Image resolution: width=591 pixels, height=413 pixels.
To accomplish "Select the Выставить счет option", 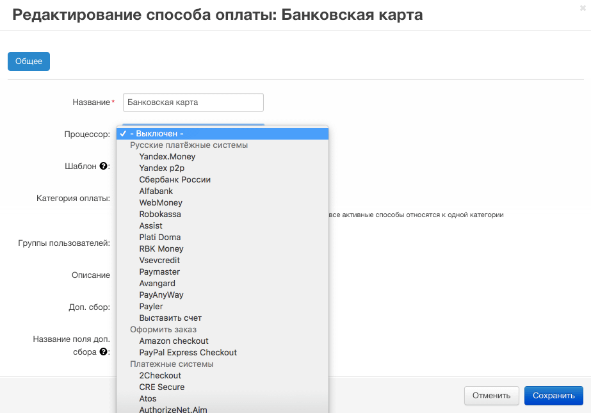I will pos(170,318).
